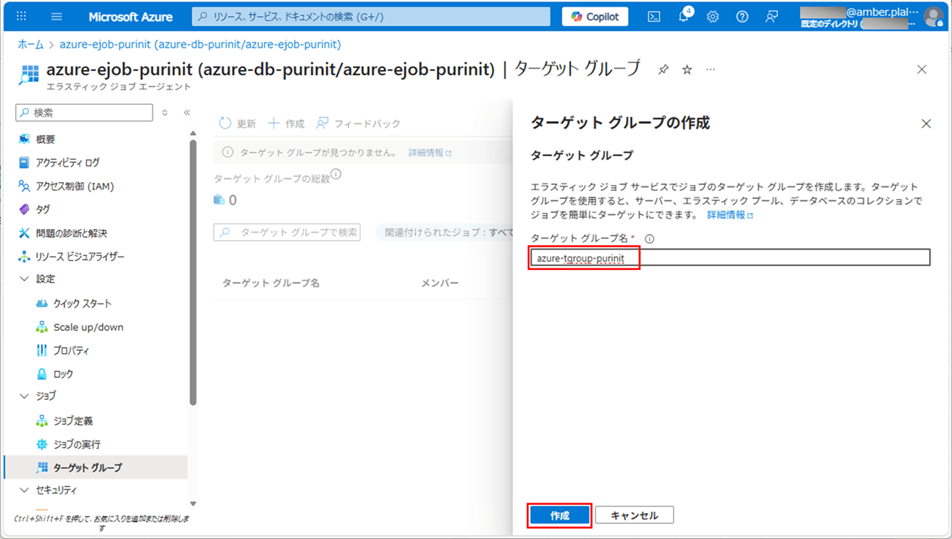Mark resource as favorite with star icon
Viewport: 952px width, 539px height.
point(687,69)
